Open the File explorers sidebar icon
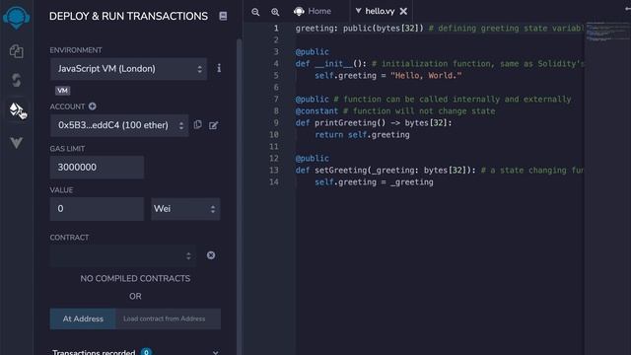The width and height of the screenshot is (631, 355). click(x=16, y=51)
